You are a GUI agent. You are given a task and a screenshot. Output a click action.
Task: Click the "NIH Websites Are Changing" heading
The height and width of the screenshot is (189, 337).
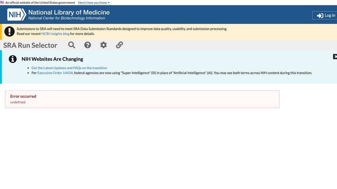52,59
